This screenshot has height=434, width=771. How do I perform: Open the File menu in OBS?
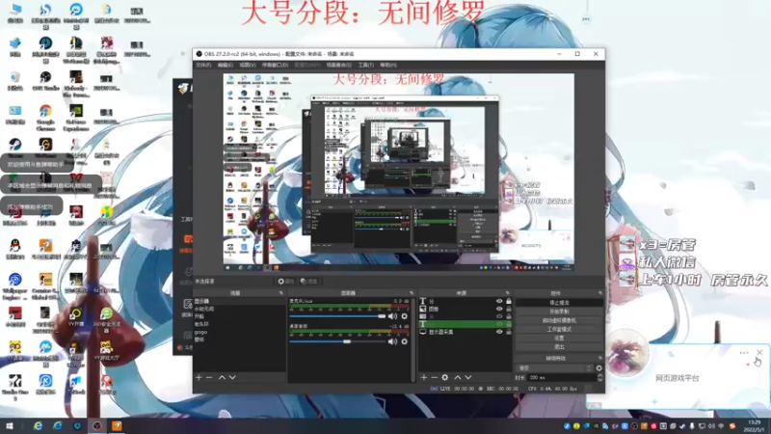203,65
